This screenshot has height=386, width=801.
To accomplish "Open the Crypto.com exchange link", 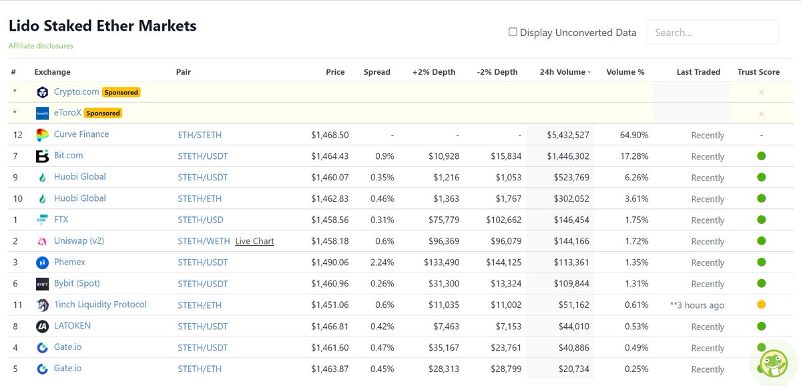I will [x=76, y=91].
